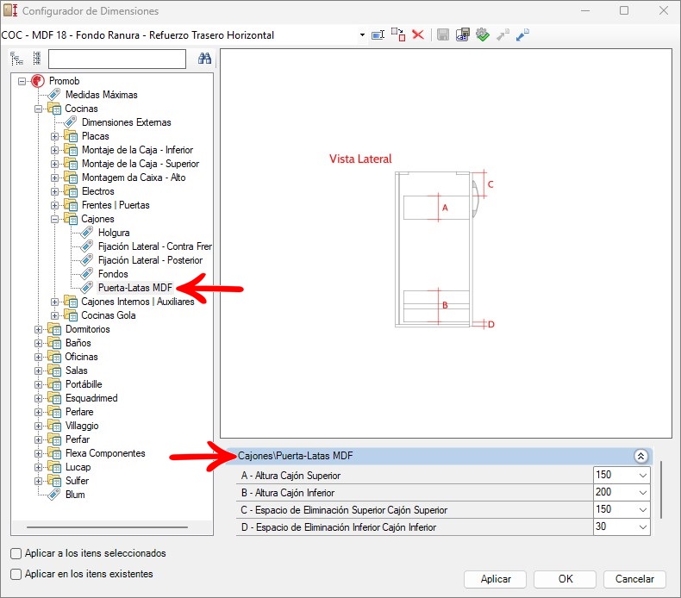Click the expand-all tree icon
Viewport: 681px width, 598px height.
(x=17, y=59)
